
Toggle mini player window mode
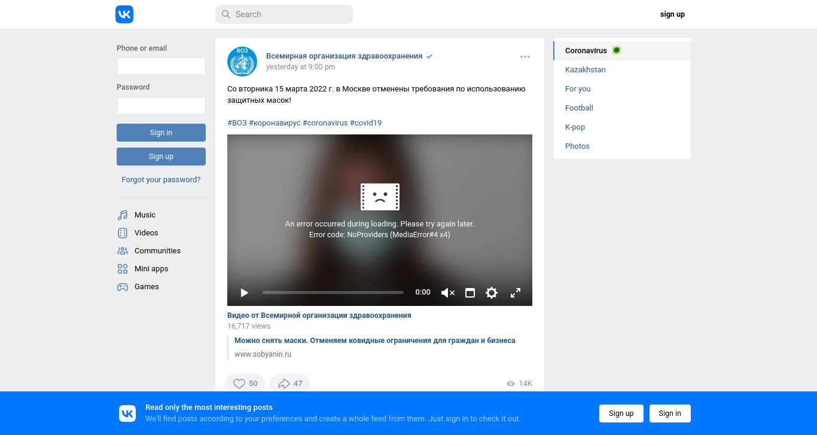point(470,293)
